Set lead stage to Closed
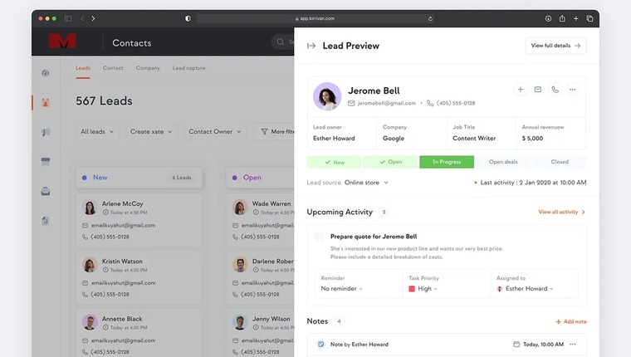The height and width of the screenshot is (357, 631). point(560,162)
